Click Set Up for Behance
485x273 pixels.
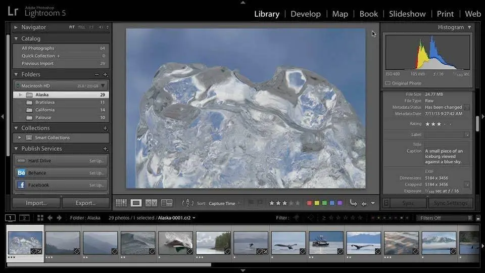coord(96,173)
